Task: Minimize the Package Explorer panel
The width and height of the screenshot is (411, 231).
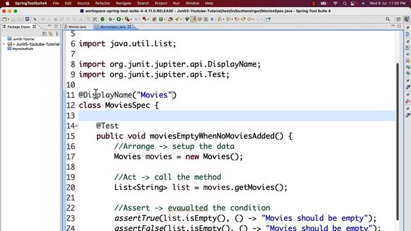Action: (x=49, y=26)
